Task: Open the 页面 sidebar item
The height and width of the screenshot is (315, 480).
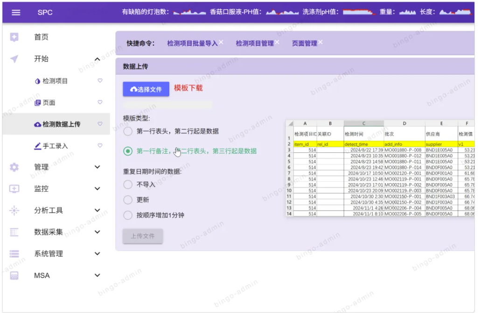Action: (49, 103)
